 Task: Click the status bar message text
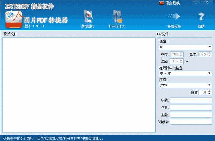pyautogui.click(x=53, y=138)
